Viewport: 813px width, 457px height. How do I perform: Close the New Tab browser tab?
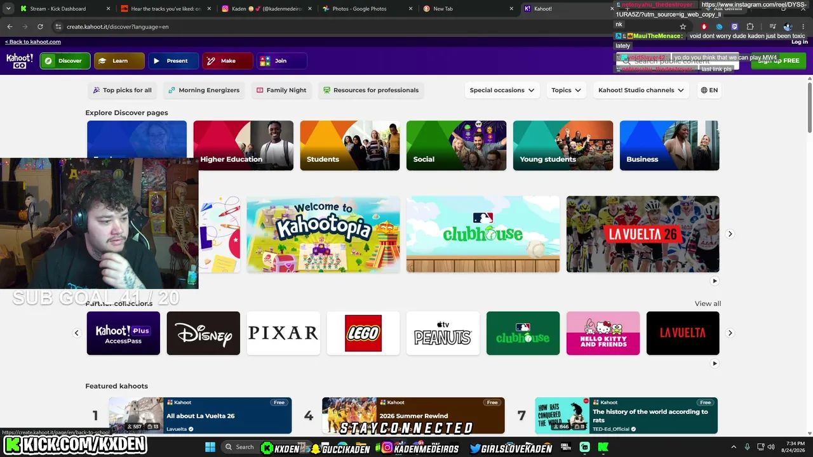pyautogui.click(x=511, y=9)
